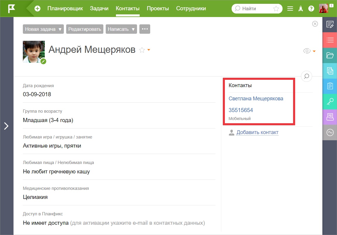The width and height of the screenshot is (337, 235).
Task: Toggle favorite star next to Андрей Мещеряков
Action: 142,50
